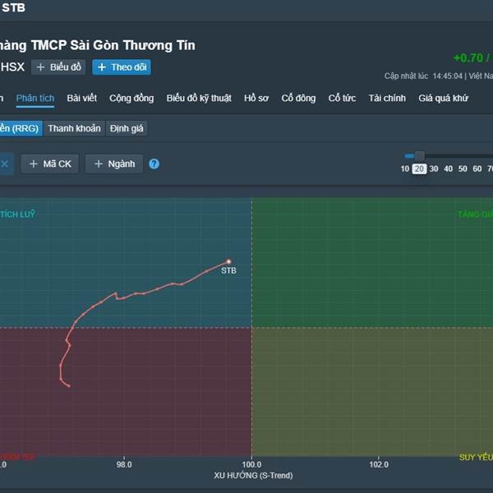Click the trail-length slider handle

[419, 155]
